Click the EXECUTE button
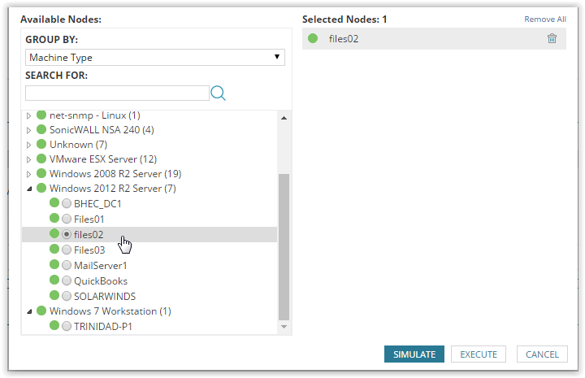The image size is (585, 378). [x=479, y=354]
